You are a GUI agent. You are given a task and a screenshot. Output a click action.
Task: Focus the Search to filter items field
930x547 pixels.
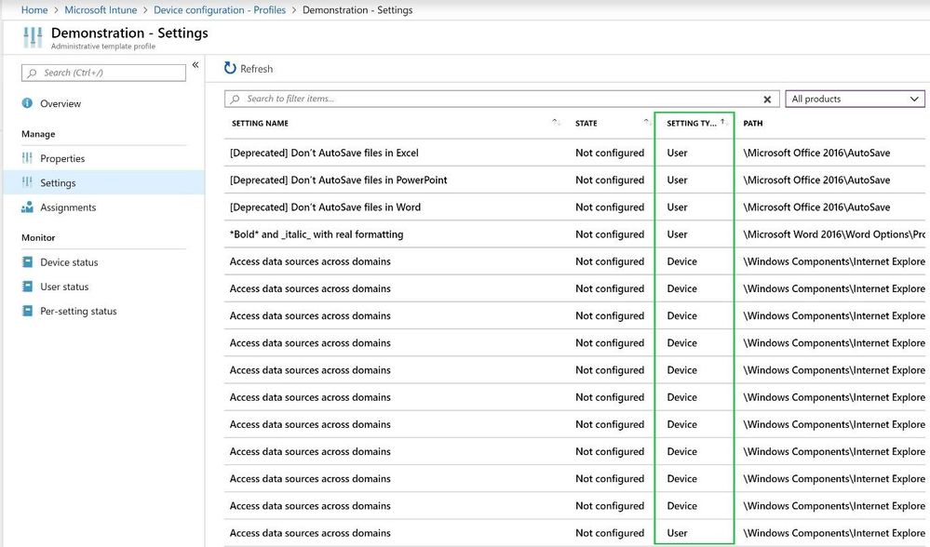pyautogui.click(x=502, y=99)
